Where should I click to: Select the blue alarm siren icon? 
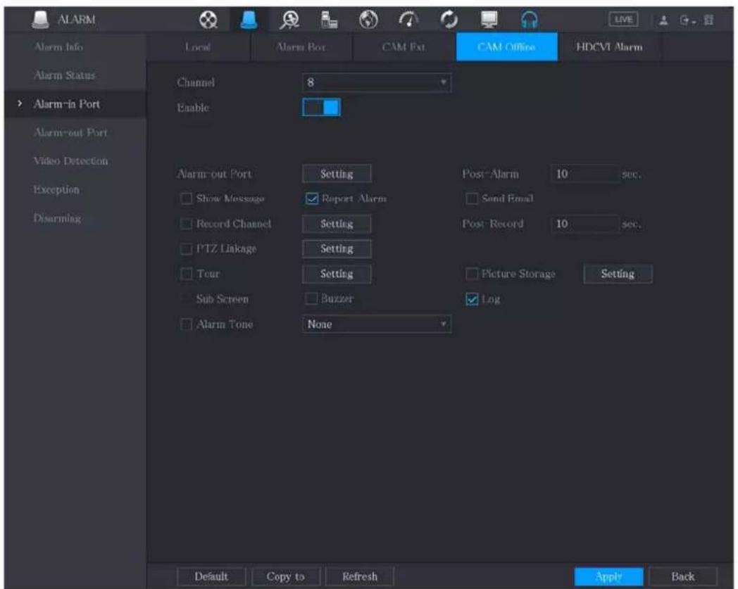[x=249, y=20]
